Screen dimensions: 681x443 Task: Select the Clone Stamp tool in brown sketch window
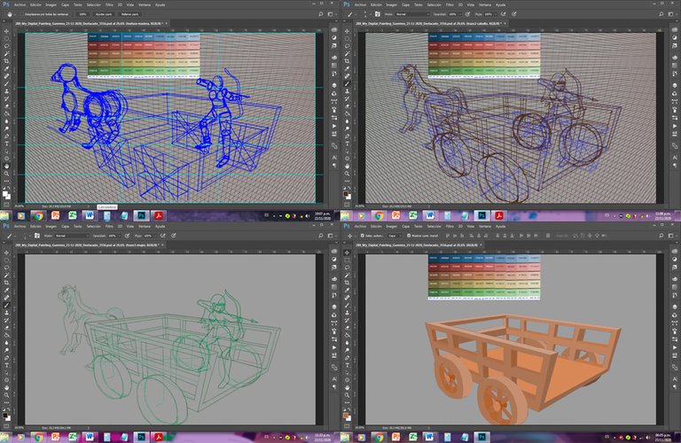347,91
